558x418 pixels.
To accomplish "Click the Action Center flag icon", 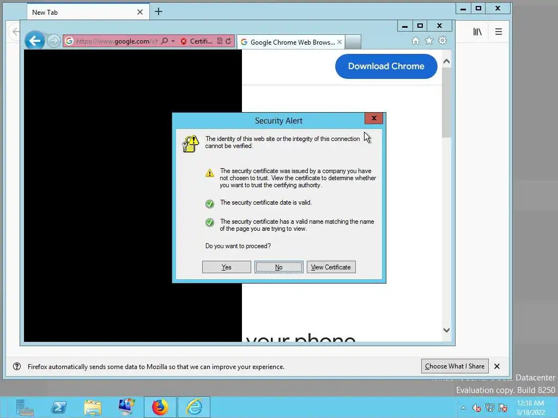I will point(503,408).
